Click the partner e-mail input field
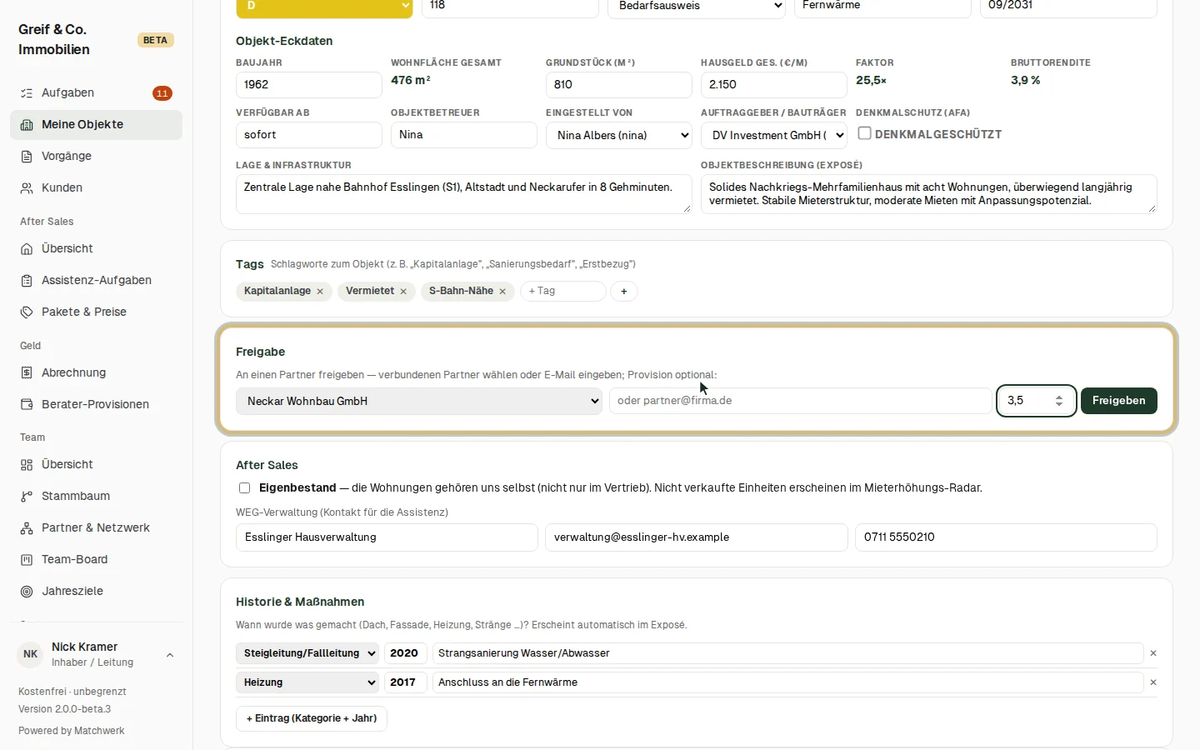This screenshot has width=1200, height=750. point(801,401)
